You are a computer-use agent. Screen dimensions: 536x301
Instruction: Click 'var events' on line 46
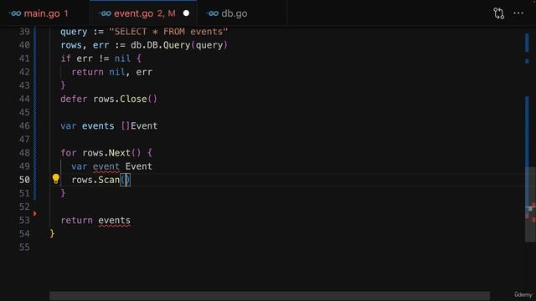click(87, 126)
